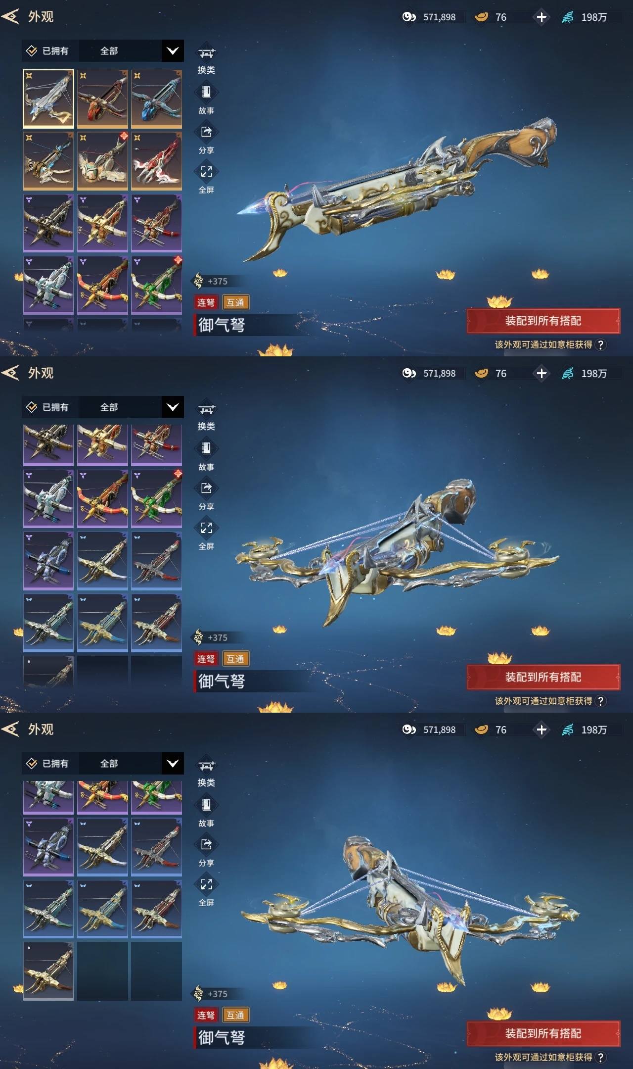The image size is (633, 1069).
Task: Click the plus icon to add currency, top panel
Action: (x=542, y=17)
